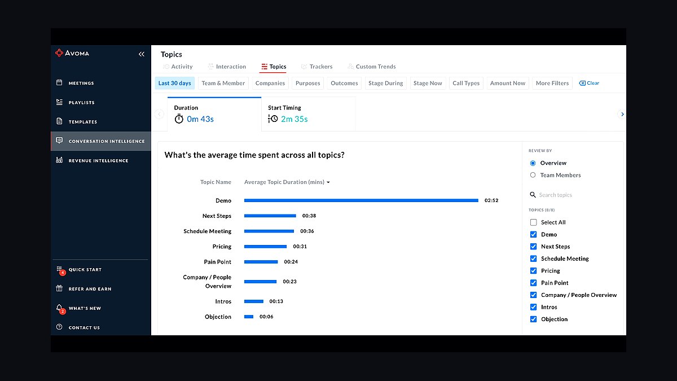
Task: Open the Last 30 days date filter
Action: [175, 83]
